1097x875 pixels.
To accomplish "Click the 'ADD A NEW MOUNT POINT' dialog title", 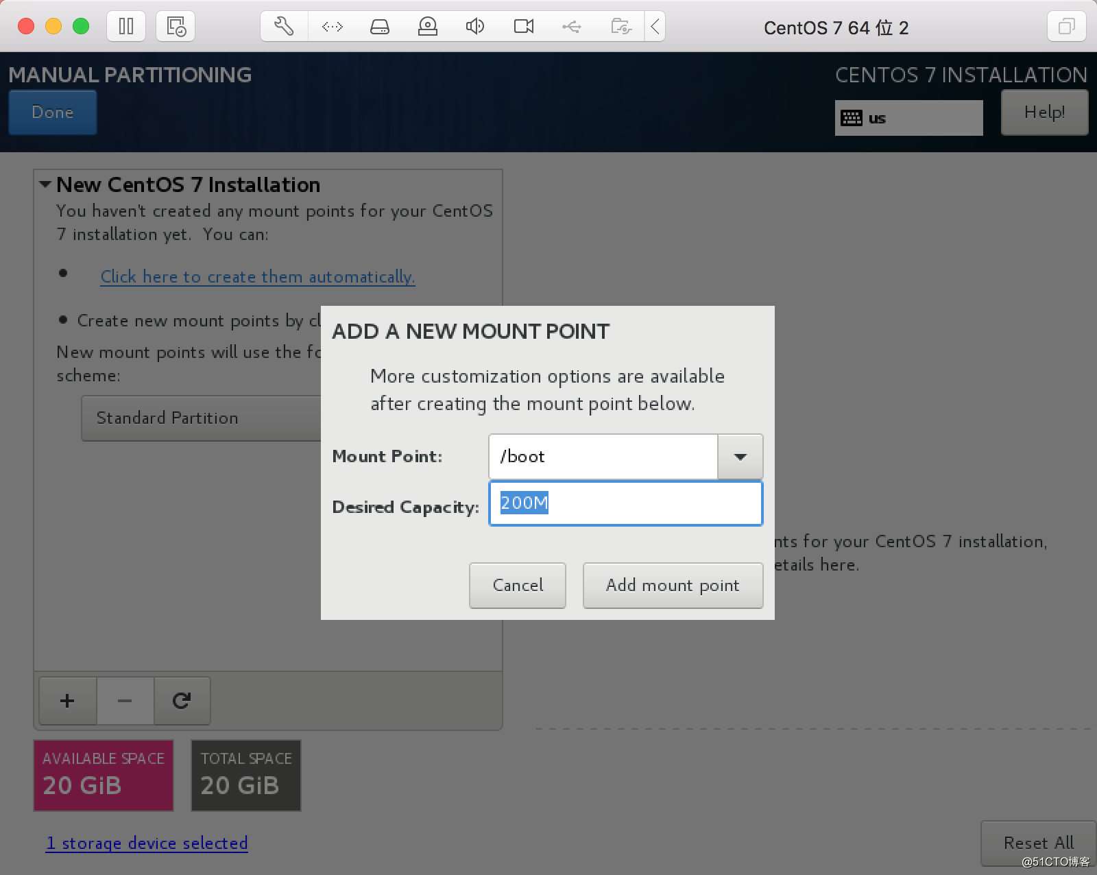I will click(470, 332).
